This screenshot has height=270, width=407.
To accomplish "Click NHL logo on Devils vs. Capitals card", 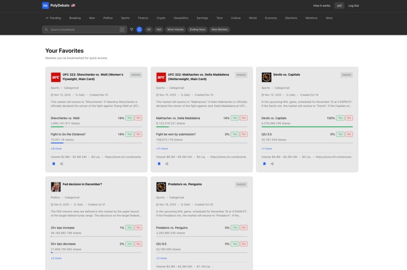I will click(267, 77).
